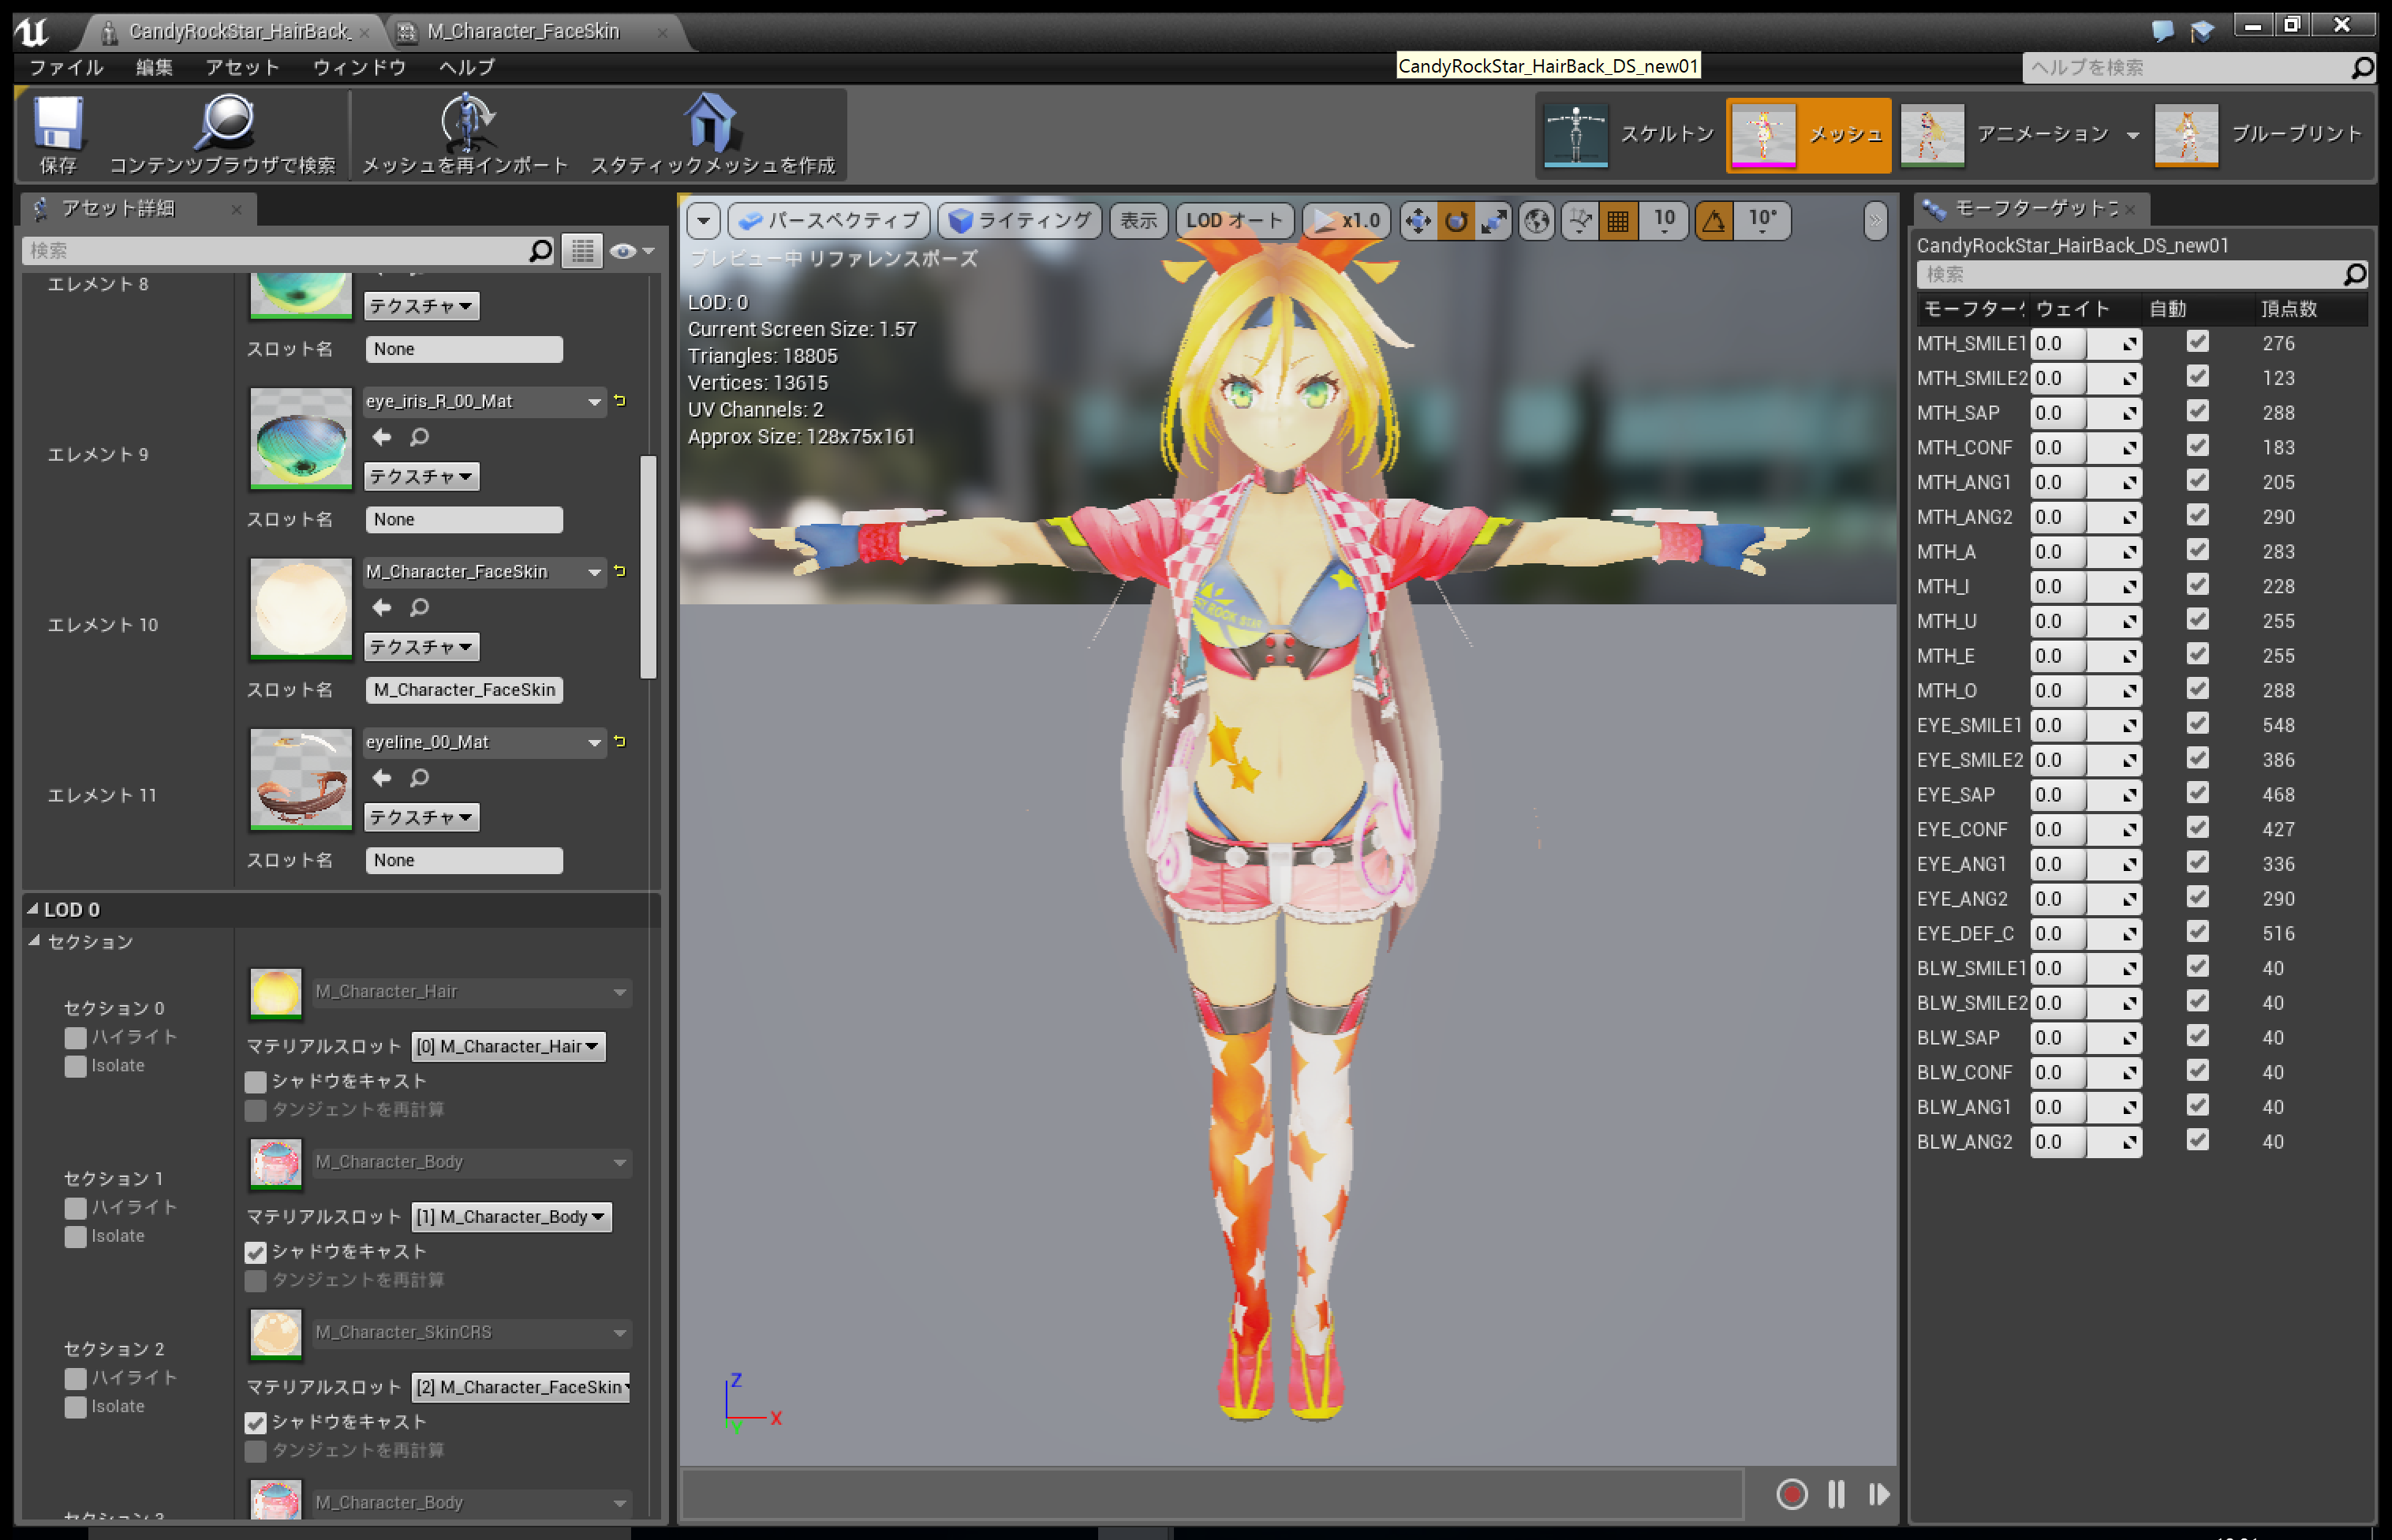Disable Cast Shadow checkbox in Section 1

point(256,1252)
